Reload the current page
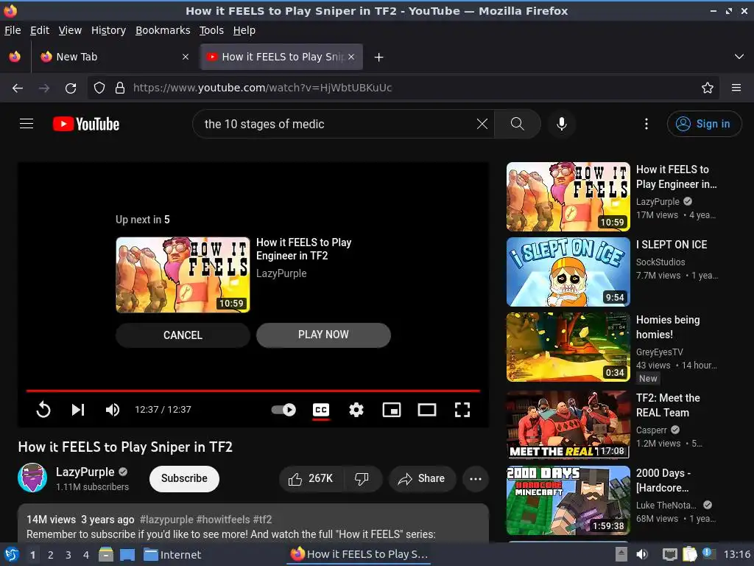Screen dimensions: 754x566 coord(71,88)
